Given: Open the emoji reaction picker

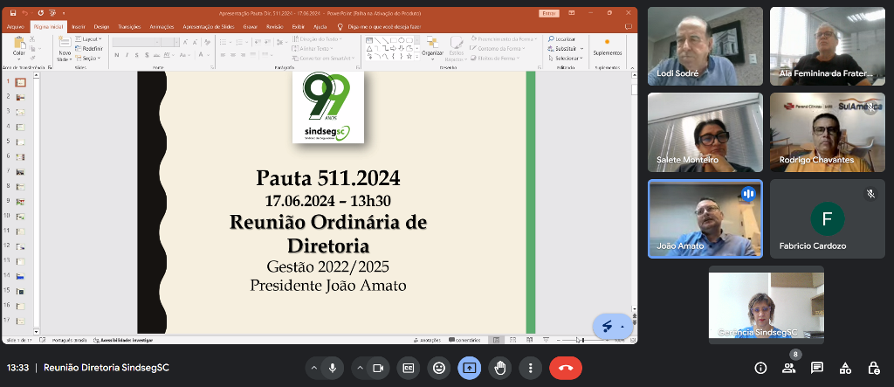Looking at the screenshot, I should click(438, 368).
